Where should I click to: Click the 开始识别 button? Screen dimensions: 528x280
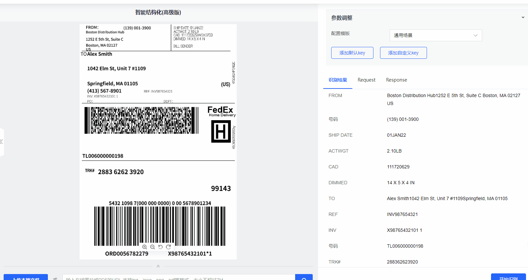click(509, 277)
